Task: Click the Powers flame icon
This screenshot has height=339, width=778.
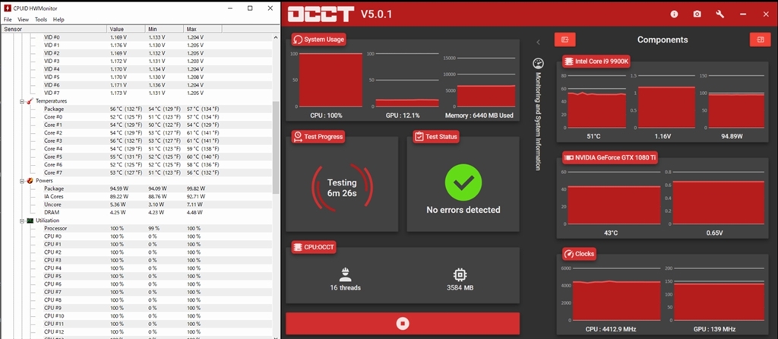Action: click(30, 181)
